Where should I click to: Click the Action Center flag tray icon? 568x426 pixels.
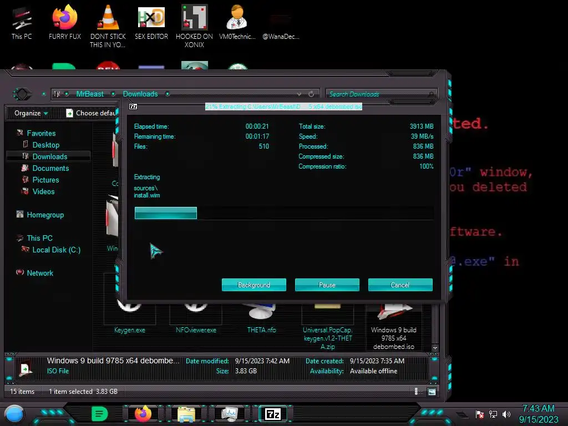coord(480,414)
